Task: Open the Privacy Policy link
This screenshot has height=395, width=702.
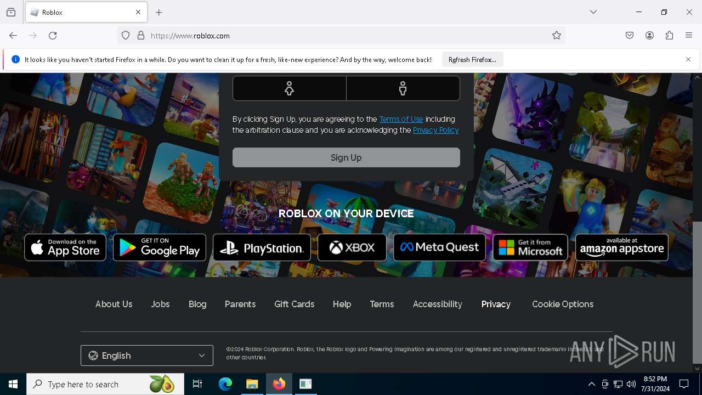Action: (435, 130)
